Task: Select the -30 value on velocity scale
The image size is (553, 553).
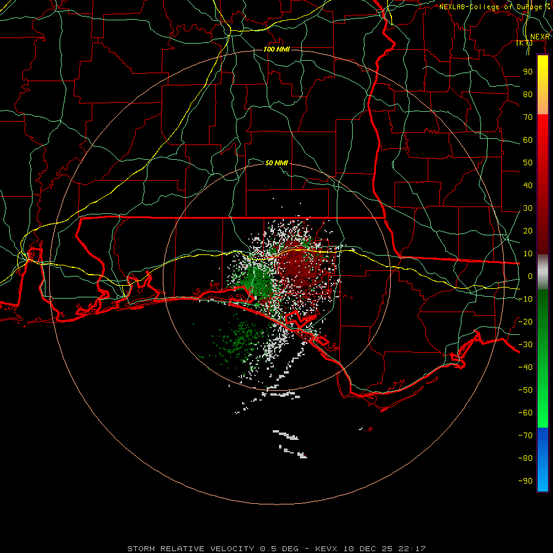Action: [525, 345]
